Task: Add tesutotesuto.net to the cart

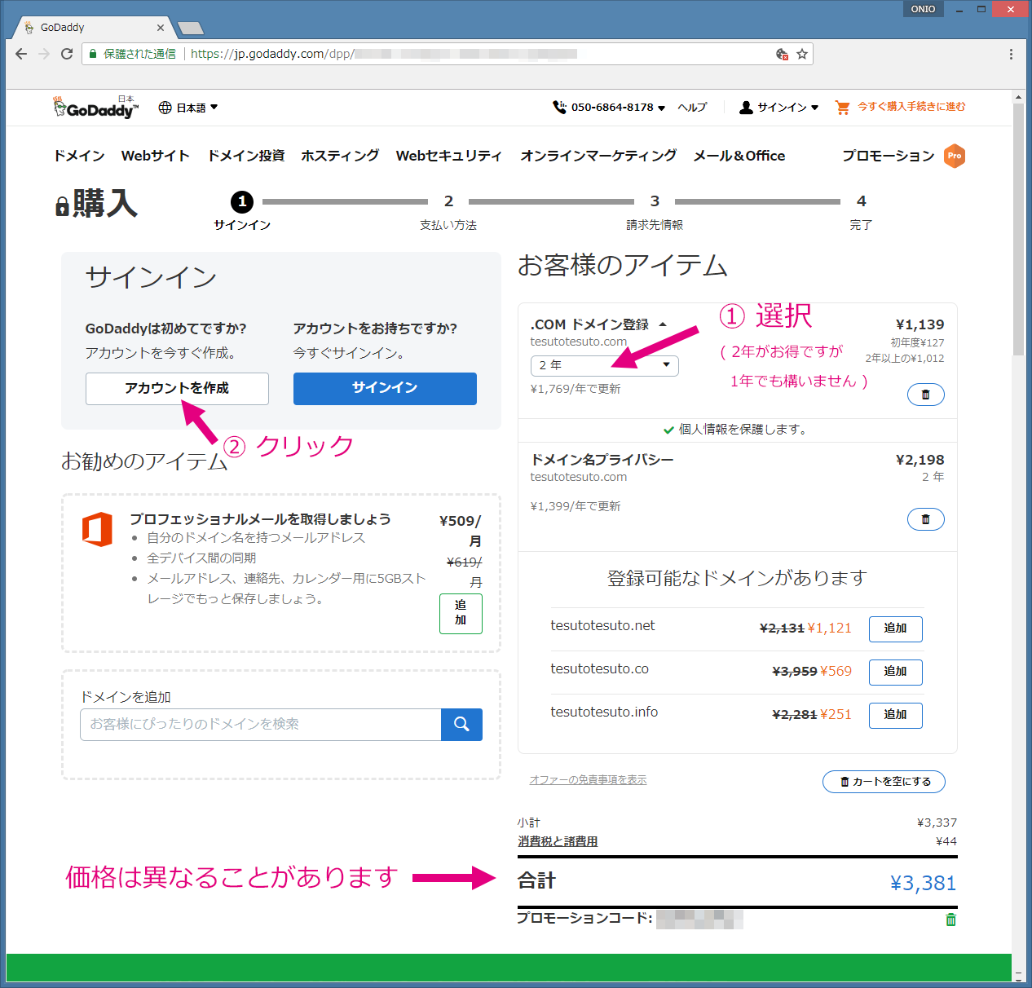Action: 895,629
